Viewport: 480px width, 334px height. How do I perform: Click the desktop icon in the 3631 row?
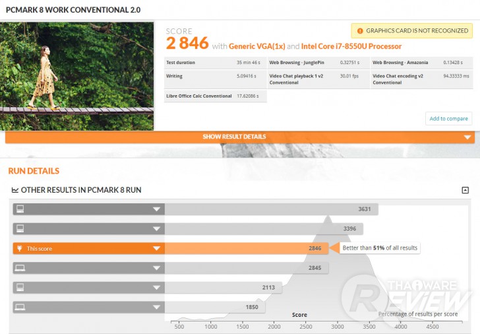point(20,209)
